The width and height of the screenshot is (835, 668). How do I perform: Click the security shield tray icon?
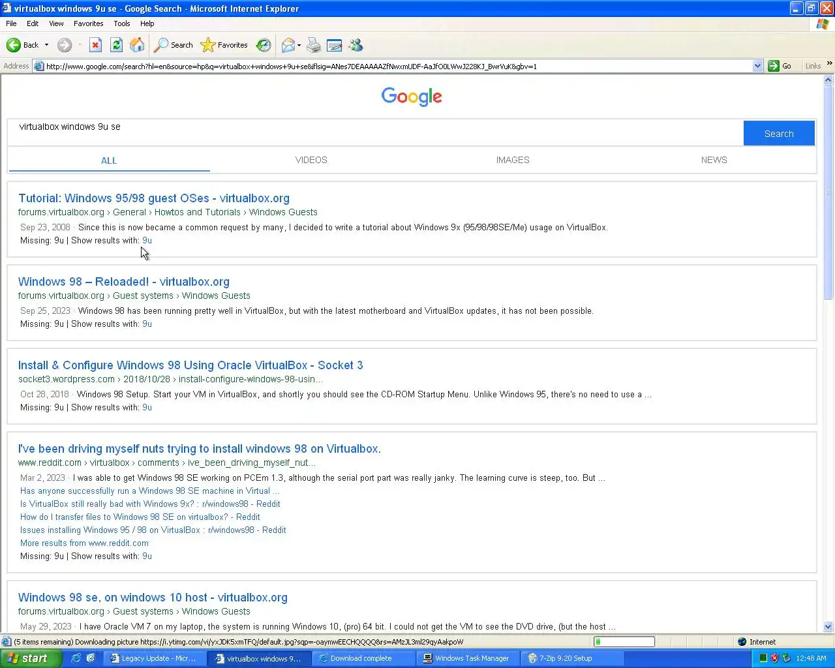point(774,658)
